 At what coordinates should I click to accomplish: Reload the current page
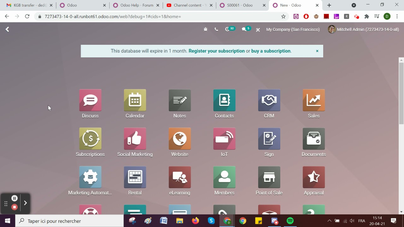pos(27,16)
